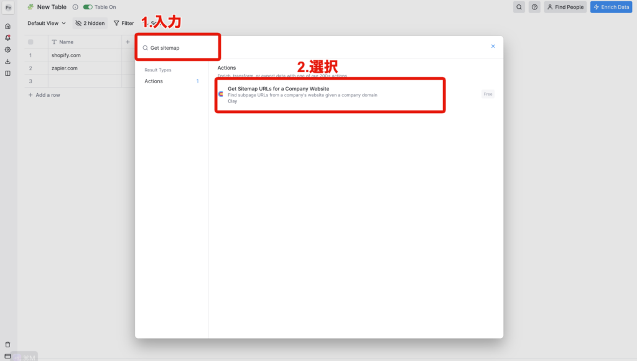Open the help question mark icon
Screen dimensions: 637x361
534,7
